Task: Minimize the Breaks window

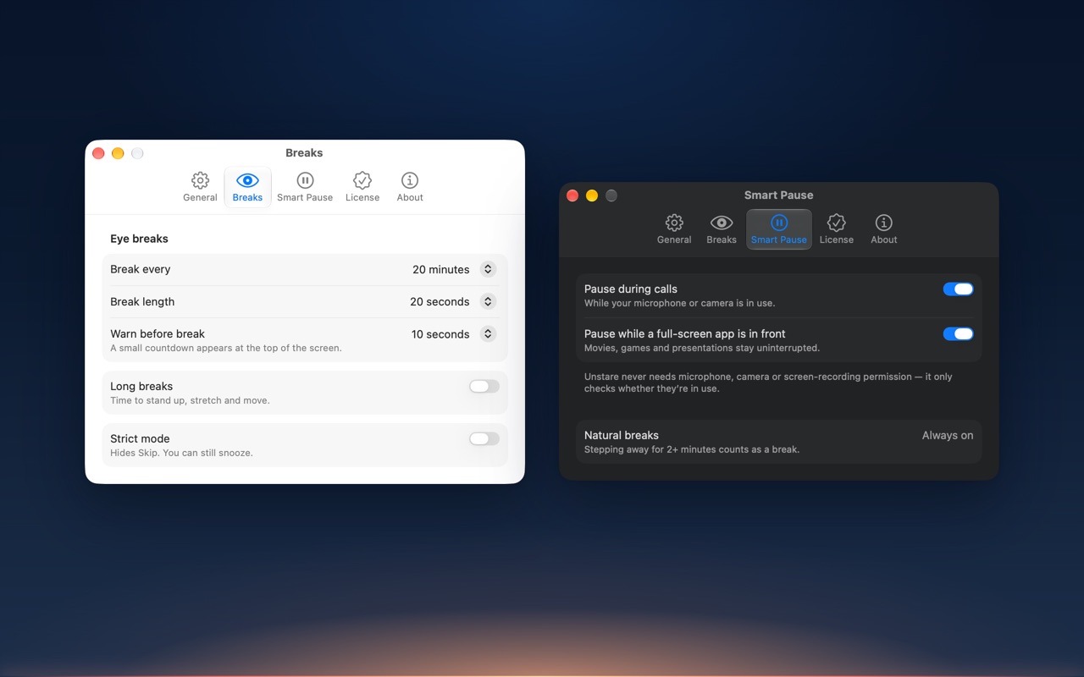Action: [x=118, y=153]
